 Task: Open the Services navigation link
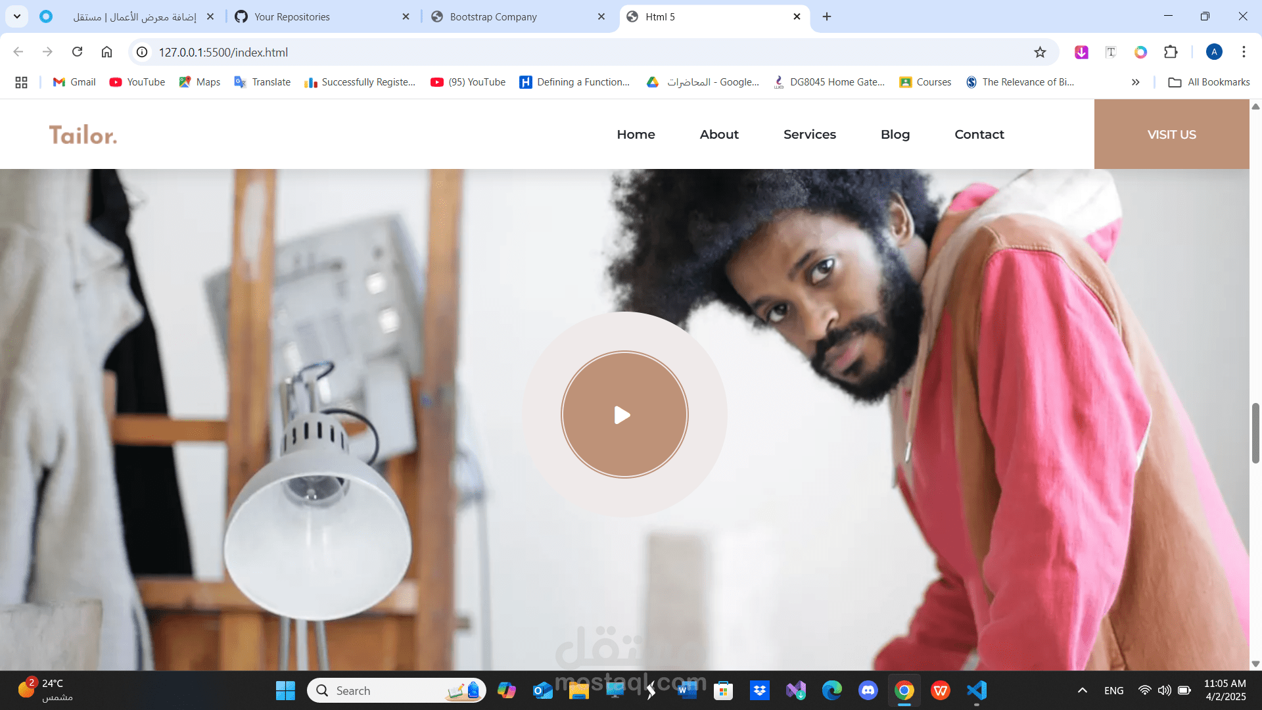[809, 134]
